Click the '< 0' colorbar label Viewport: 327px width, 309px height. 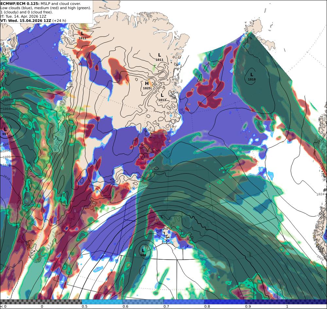click(x=3, y=306)
